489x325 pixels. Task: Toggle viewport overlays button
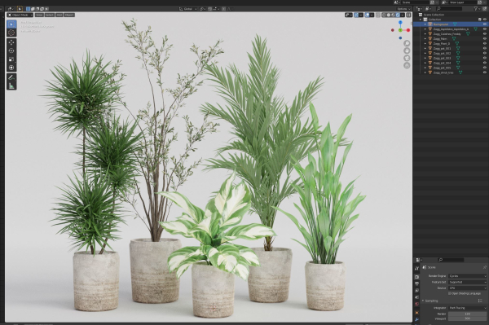pos(367,15)
